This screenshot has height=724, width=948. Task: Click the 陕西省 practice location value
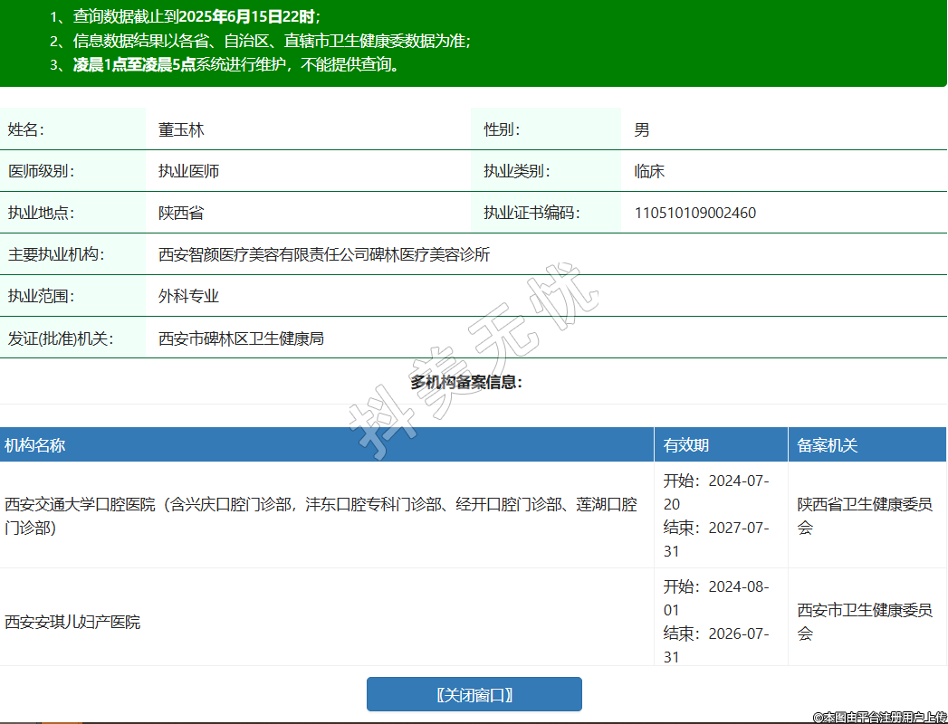coord(181,214)
